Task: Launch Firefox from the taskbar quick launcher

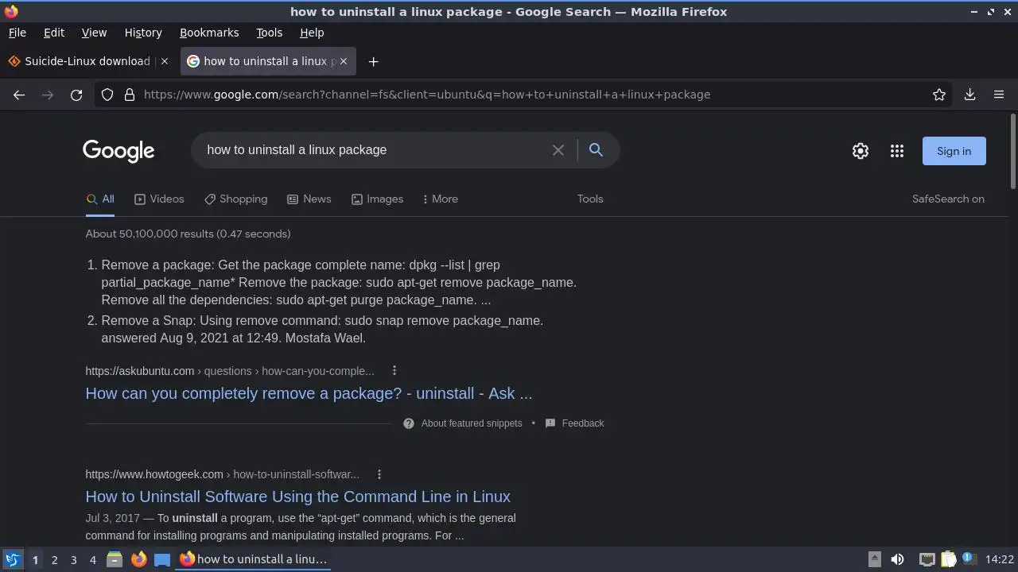Action: tap(138, 559)
